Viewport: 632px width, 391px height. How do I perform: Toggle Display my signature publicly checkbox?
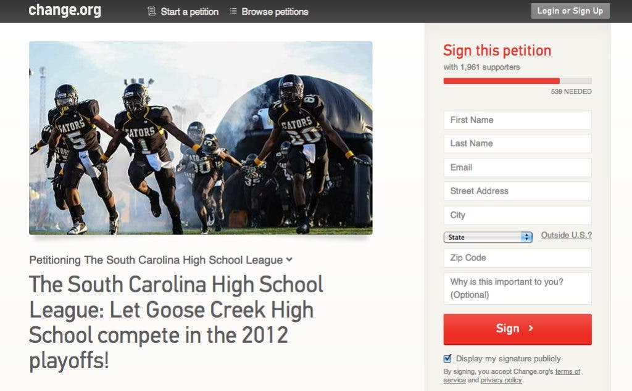click(x=447, y=358)
